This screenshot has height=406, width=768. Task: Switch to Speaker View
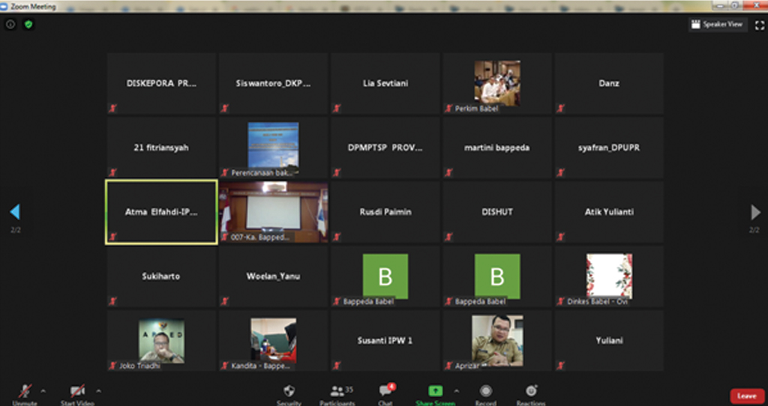coord(717,25)
